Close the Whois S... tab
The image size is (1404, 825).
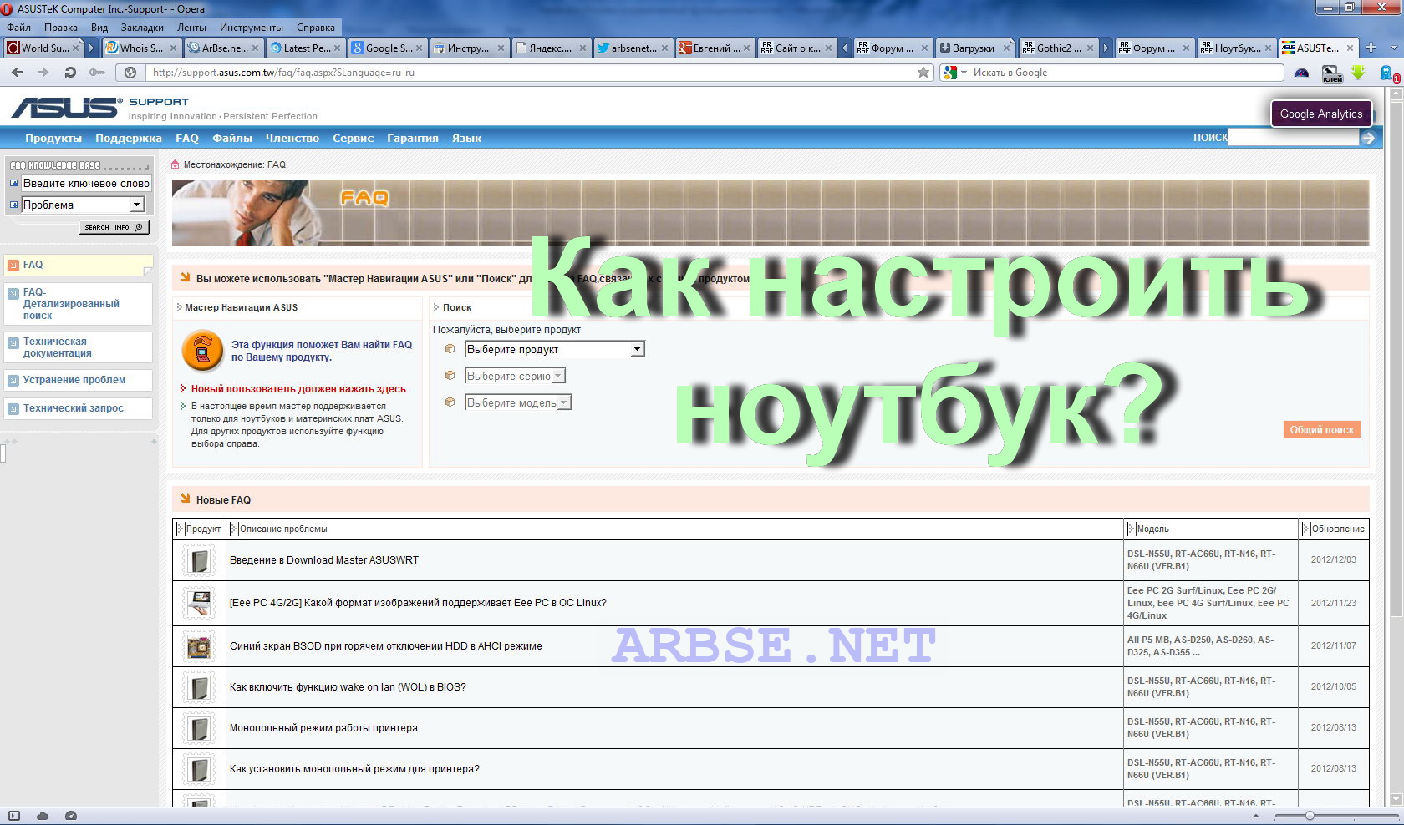[x=173, y=48]
